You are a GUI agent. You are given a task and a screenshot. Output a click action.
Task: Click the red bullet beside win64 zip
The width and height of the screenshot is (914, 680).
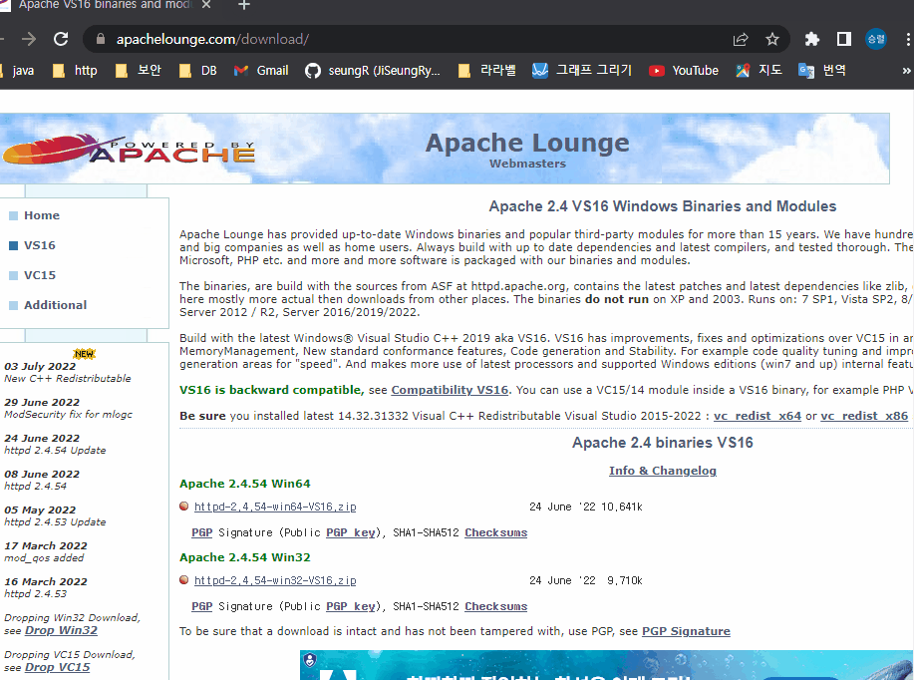[183, 507]
